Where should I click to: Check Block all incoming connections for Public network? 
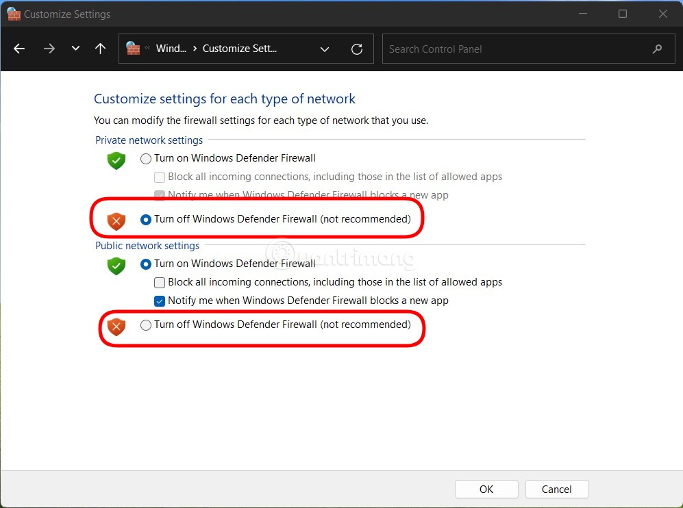(159, 282)
